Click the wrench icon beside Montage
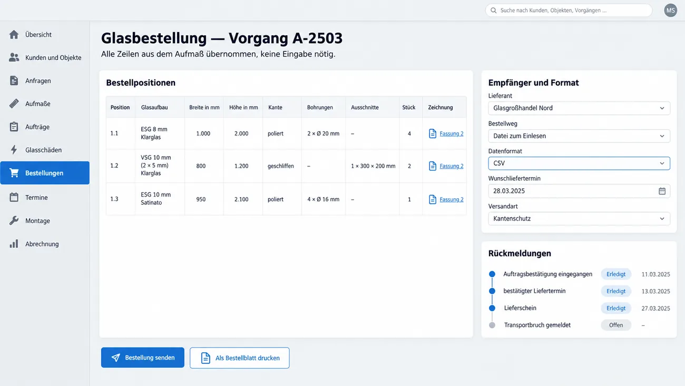Image resolution: width=685 pixels, height=386 pixels. pos(14,220)
